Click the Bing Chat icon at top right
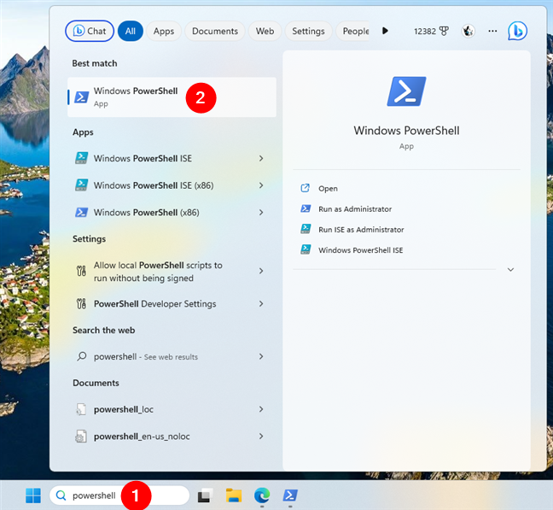The image size is (553, 510). 516,31
